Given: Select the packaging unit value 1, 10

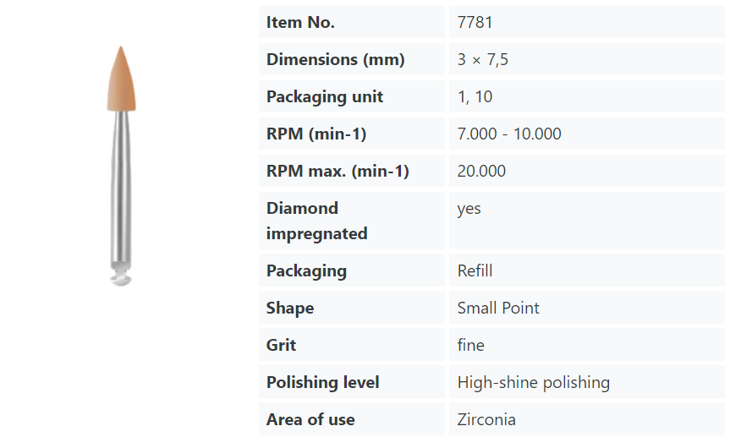Looking at the screenshot, I should (x=475, y=96).
